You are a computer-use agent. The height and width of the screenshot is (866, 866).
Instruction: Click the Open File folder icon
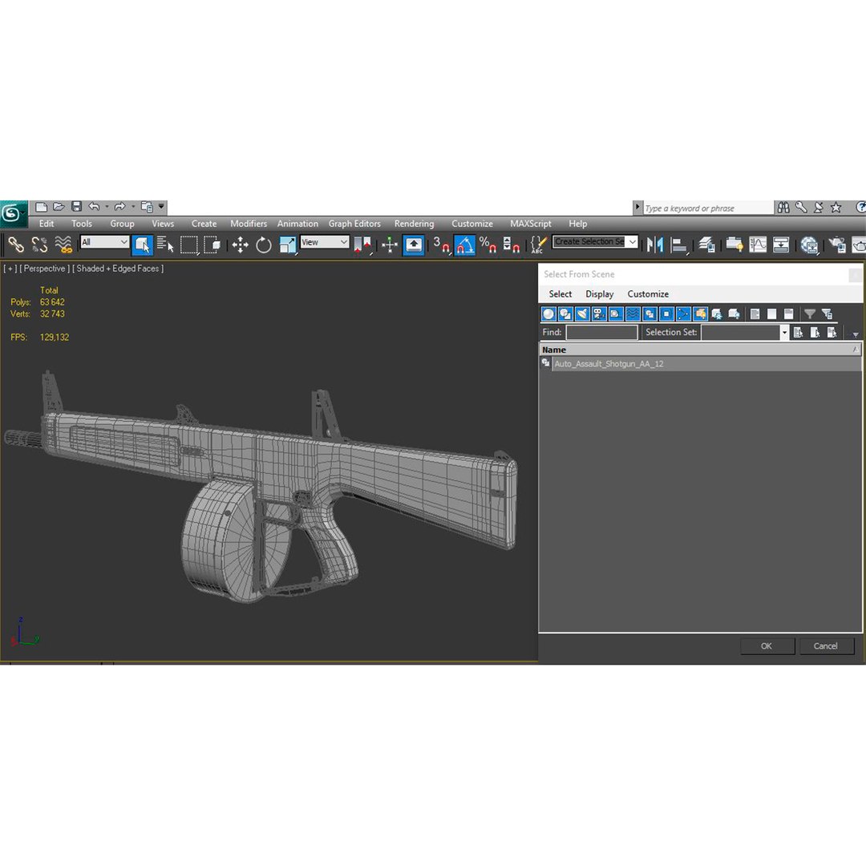coord(59,207)
